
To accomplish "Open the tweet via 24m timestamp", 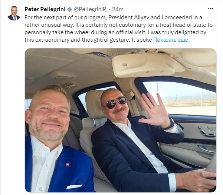I will [x=118, y=9].
